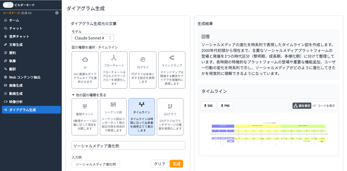
Task: Open the Claude Sonnet 4 model dropdown
Action: pos(93,38)
